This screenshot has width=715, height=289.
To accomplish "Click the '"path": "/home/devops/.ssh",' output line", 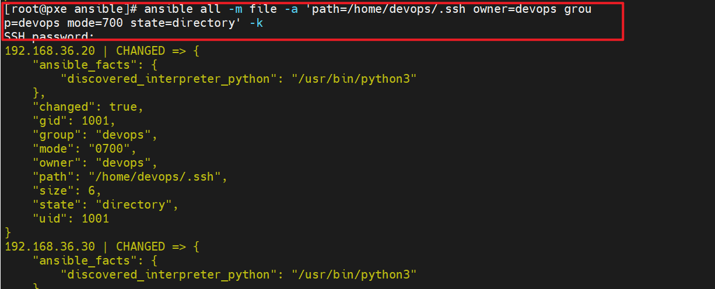I will [129, 177].
